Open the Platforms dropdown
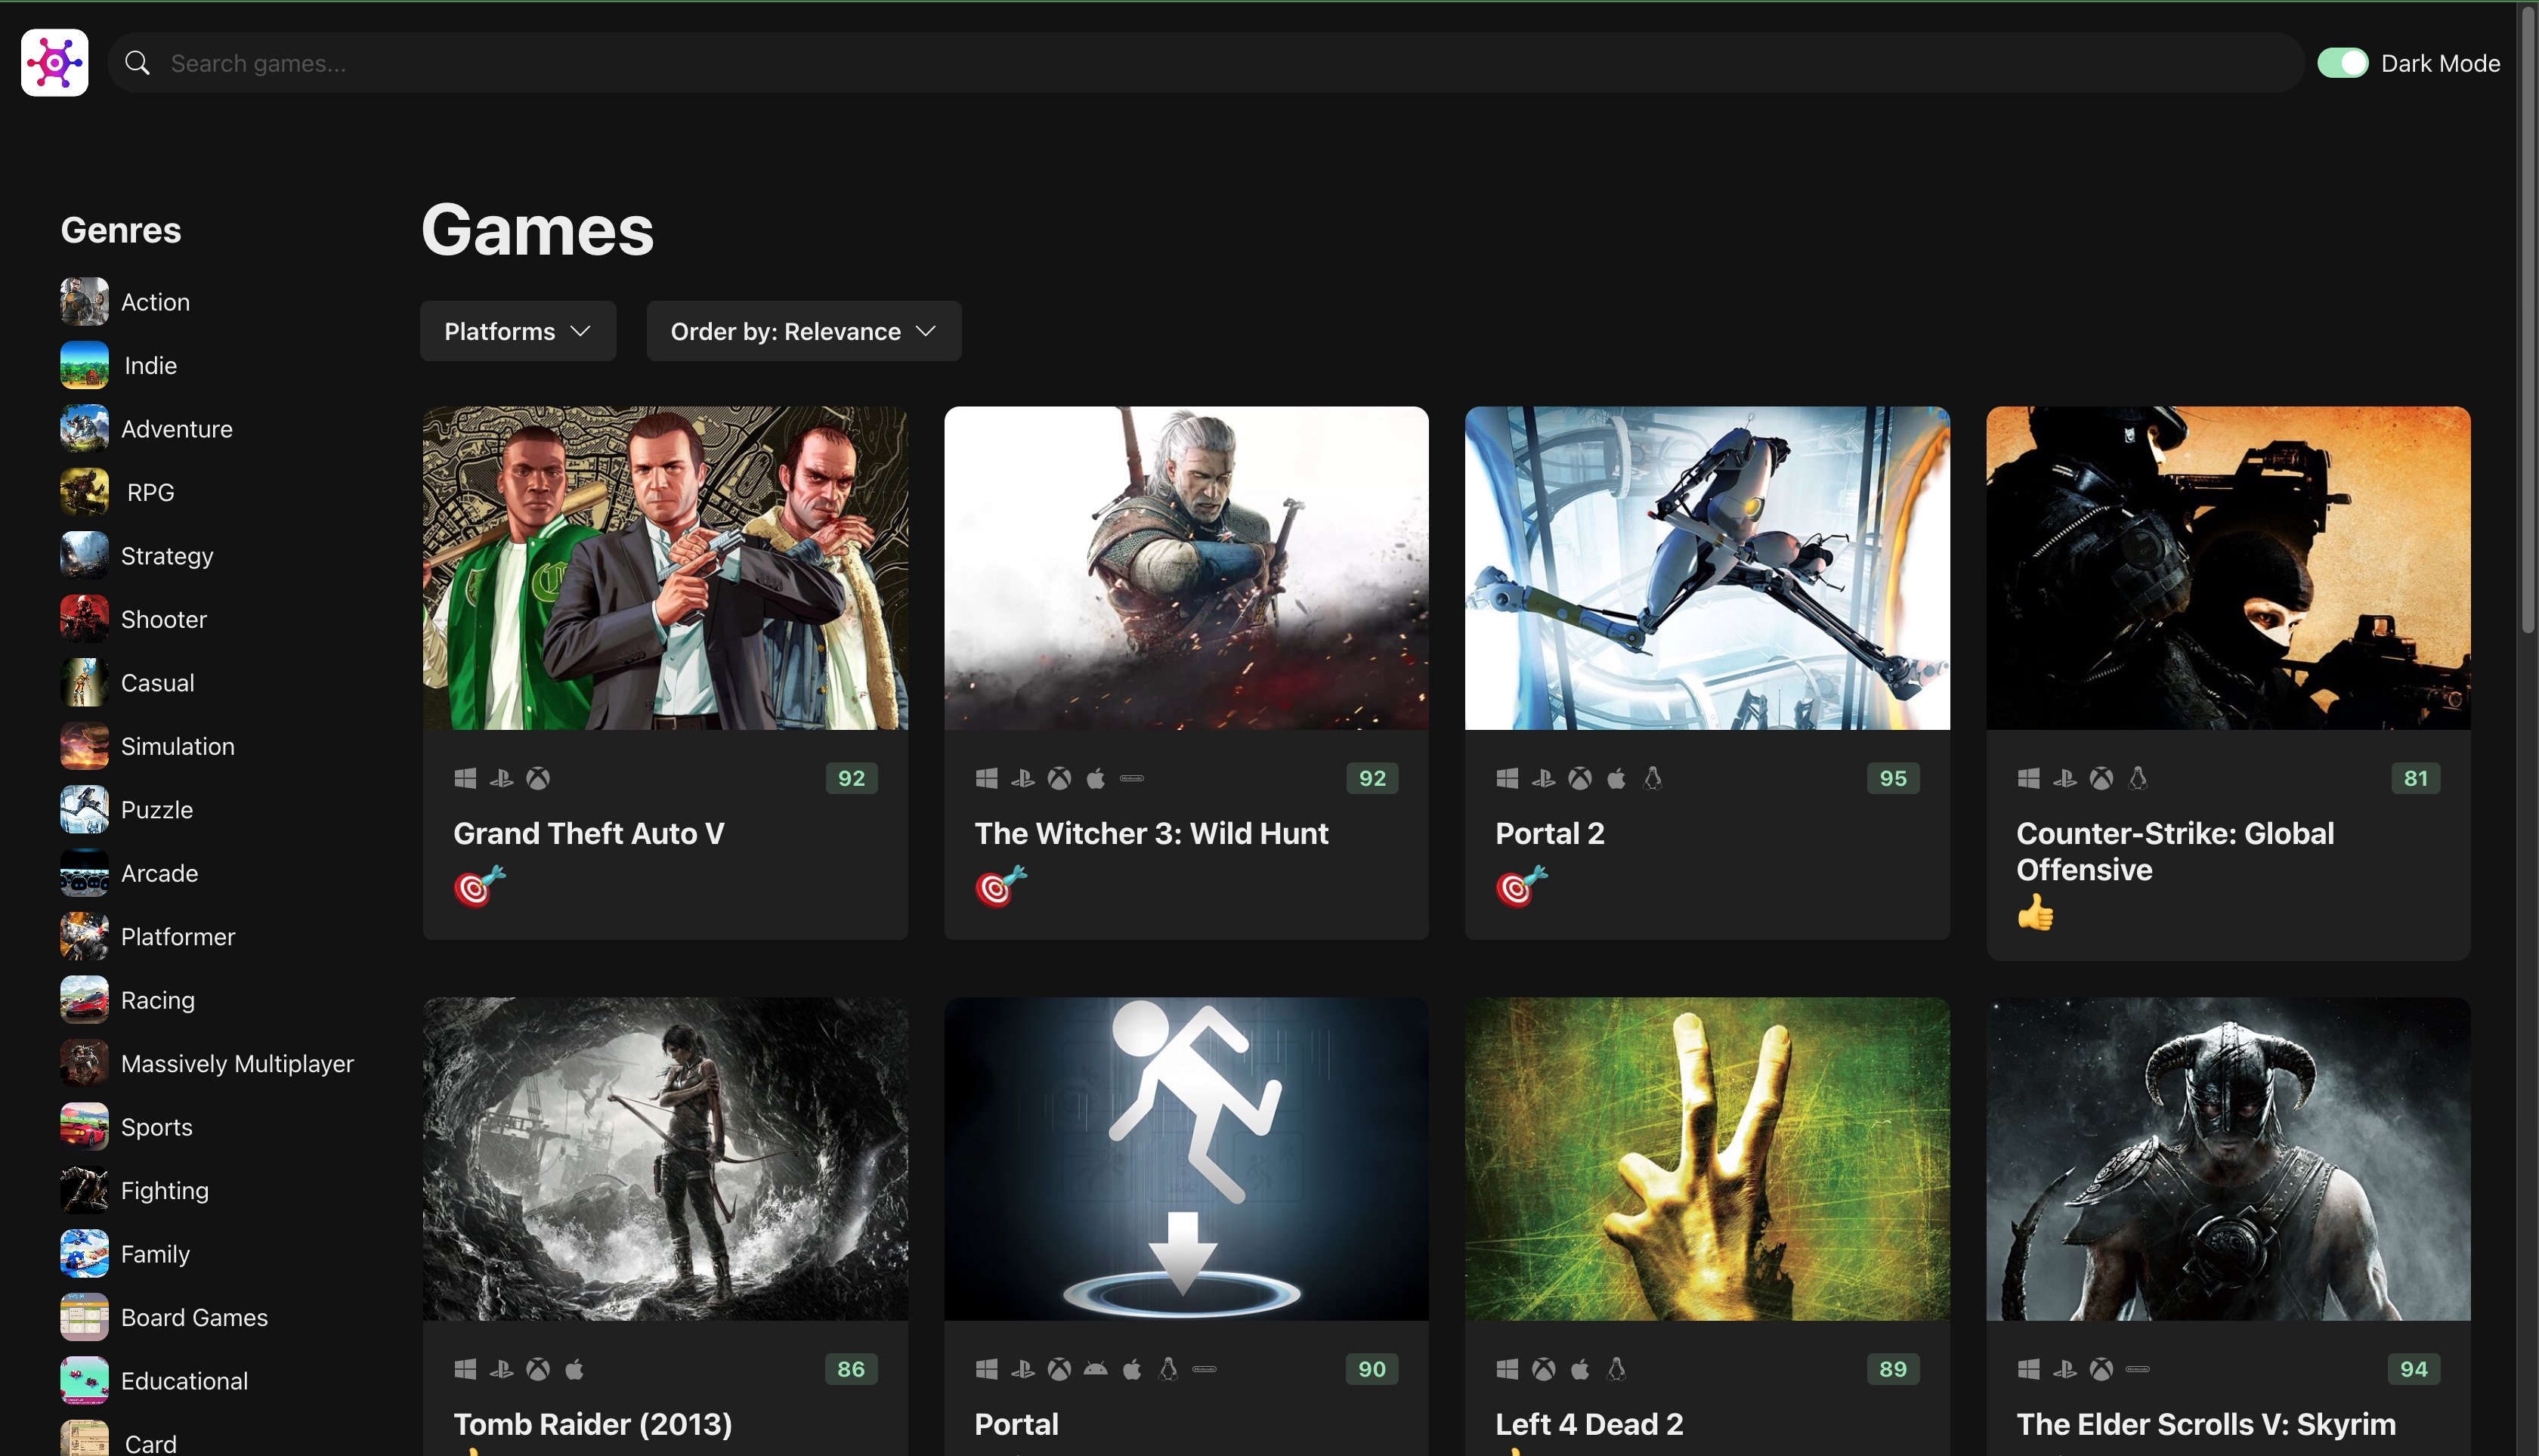This screenshot has height=1456, width=2539. [x=517, y=331]
